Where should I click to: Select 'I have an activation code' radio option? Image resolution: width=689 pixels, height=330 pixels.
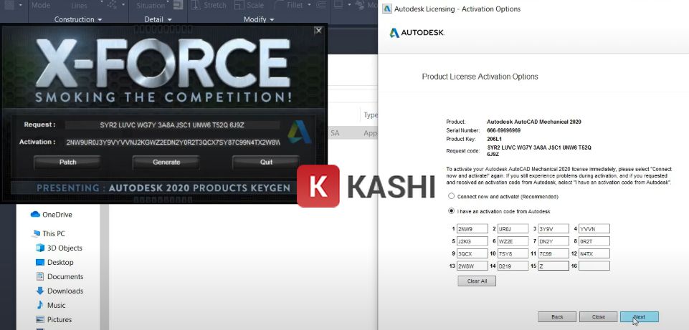click(x=451, y=211)
